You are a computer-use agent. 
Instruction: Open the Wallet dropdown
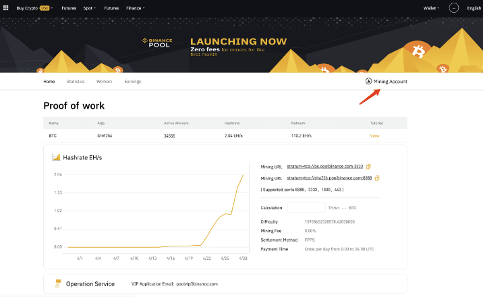431,8
